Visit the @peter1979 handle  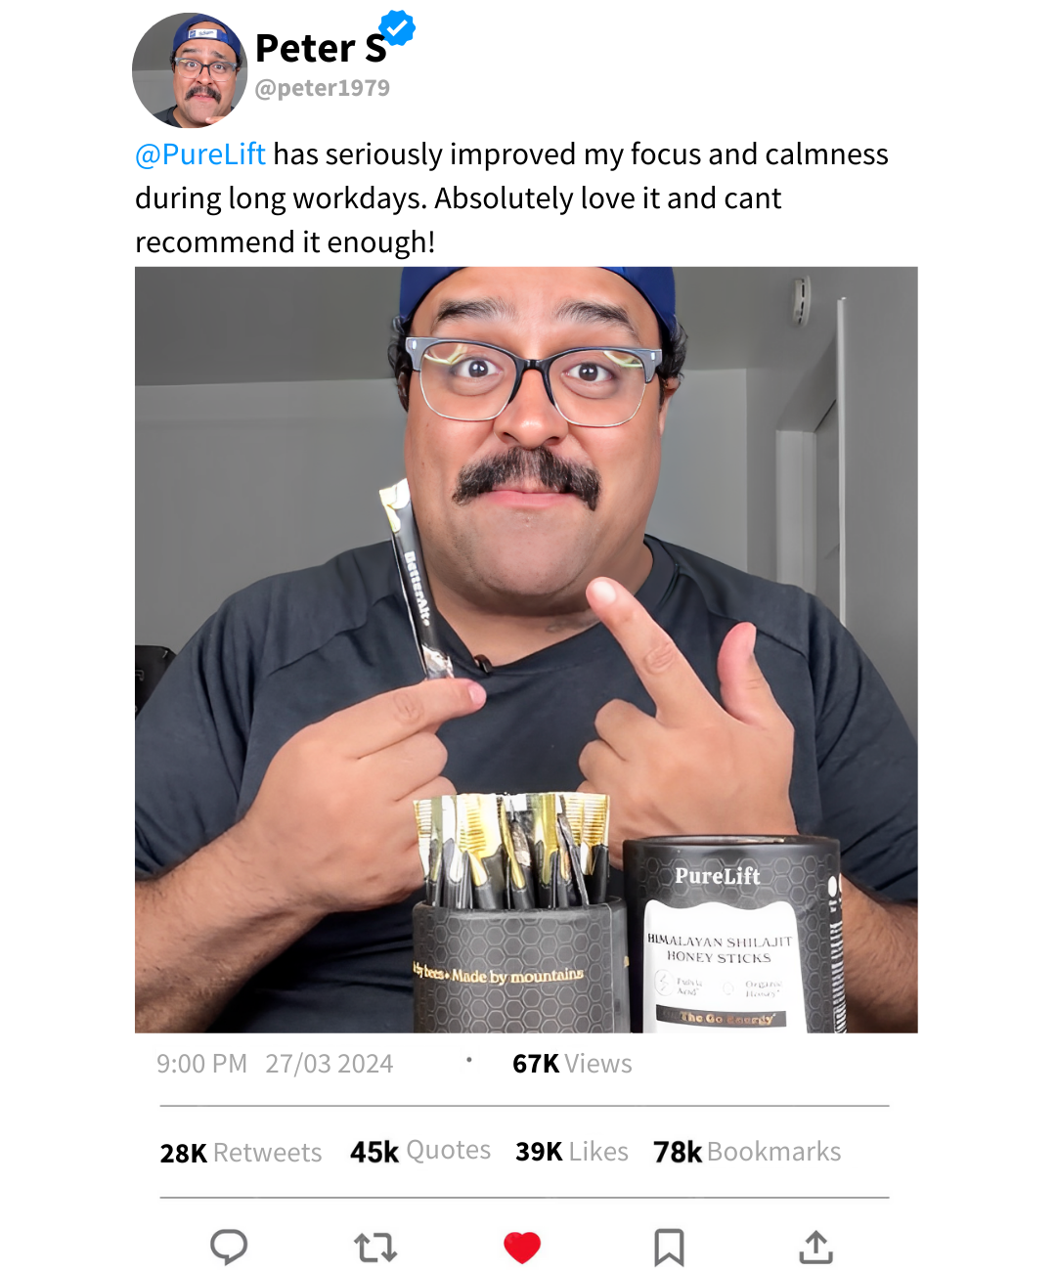pos(323,88)
